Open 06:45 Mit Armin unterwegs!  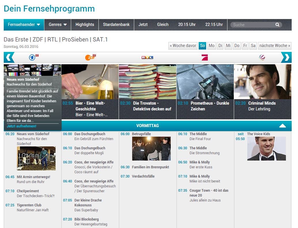33,177
